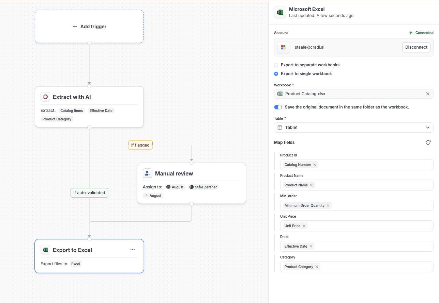Screen dimensions: 439x303
Task: Click Add trigger at the top of the workflow
Action: click(x=89, y=27)
